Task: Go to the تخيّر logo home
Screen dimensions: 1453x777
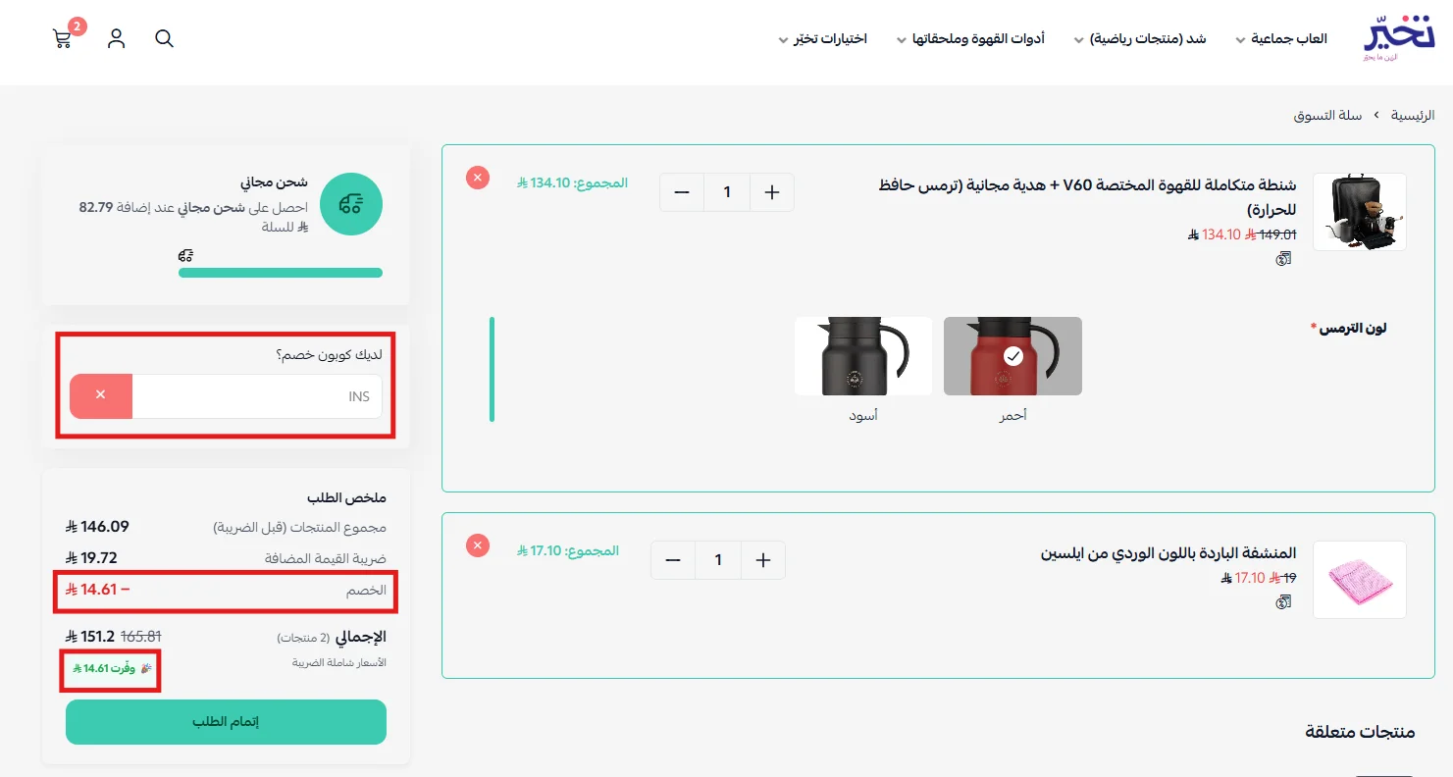Action: [x=1399, y=40]
